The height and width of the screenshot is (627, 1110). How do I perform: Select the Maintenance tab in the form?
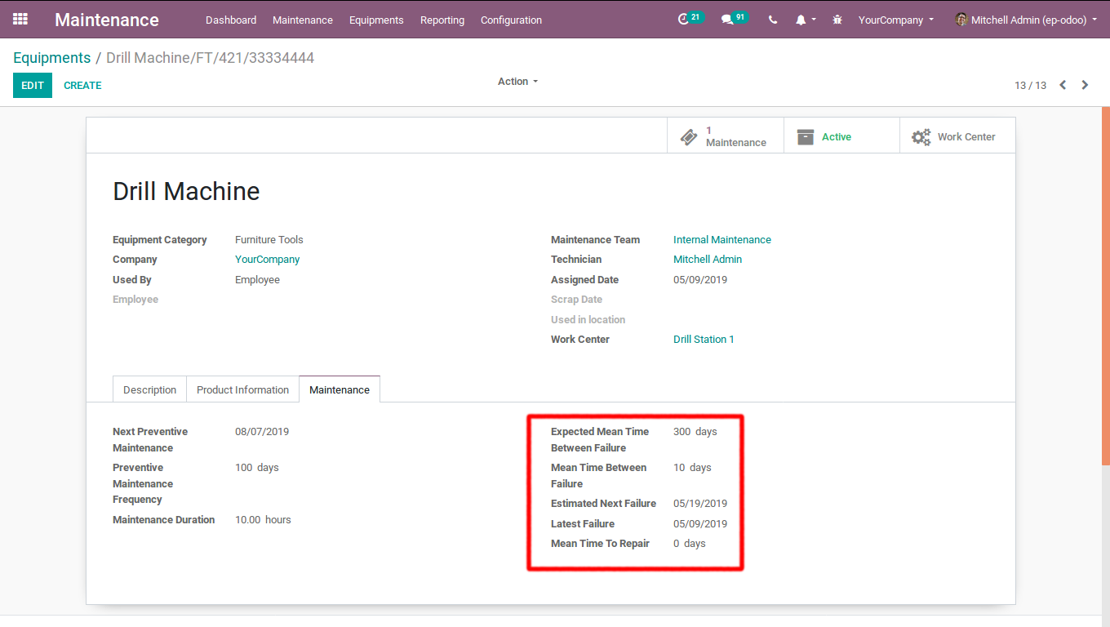click(340, 389)
